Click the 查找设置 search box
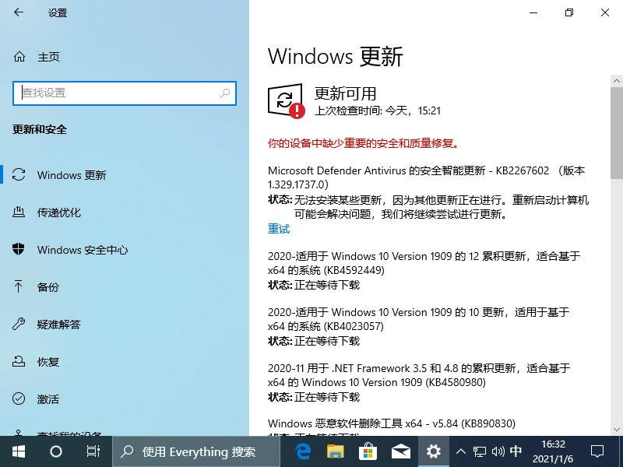The image size is (623, 467). tap(125, 93)
